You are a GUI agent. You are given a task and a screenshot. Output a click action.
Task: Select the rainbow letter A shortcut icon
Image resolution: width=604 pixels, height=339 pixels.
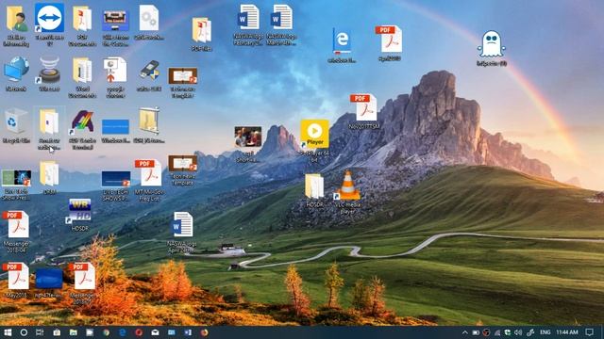82,122
